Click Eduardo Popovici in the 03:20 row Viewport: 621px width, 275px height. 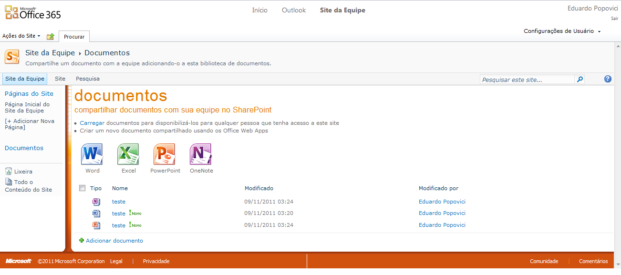(442, 213)
